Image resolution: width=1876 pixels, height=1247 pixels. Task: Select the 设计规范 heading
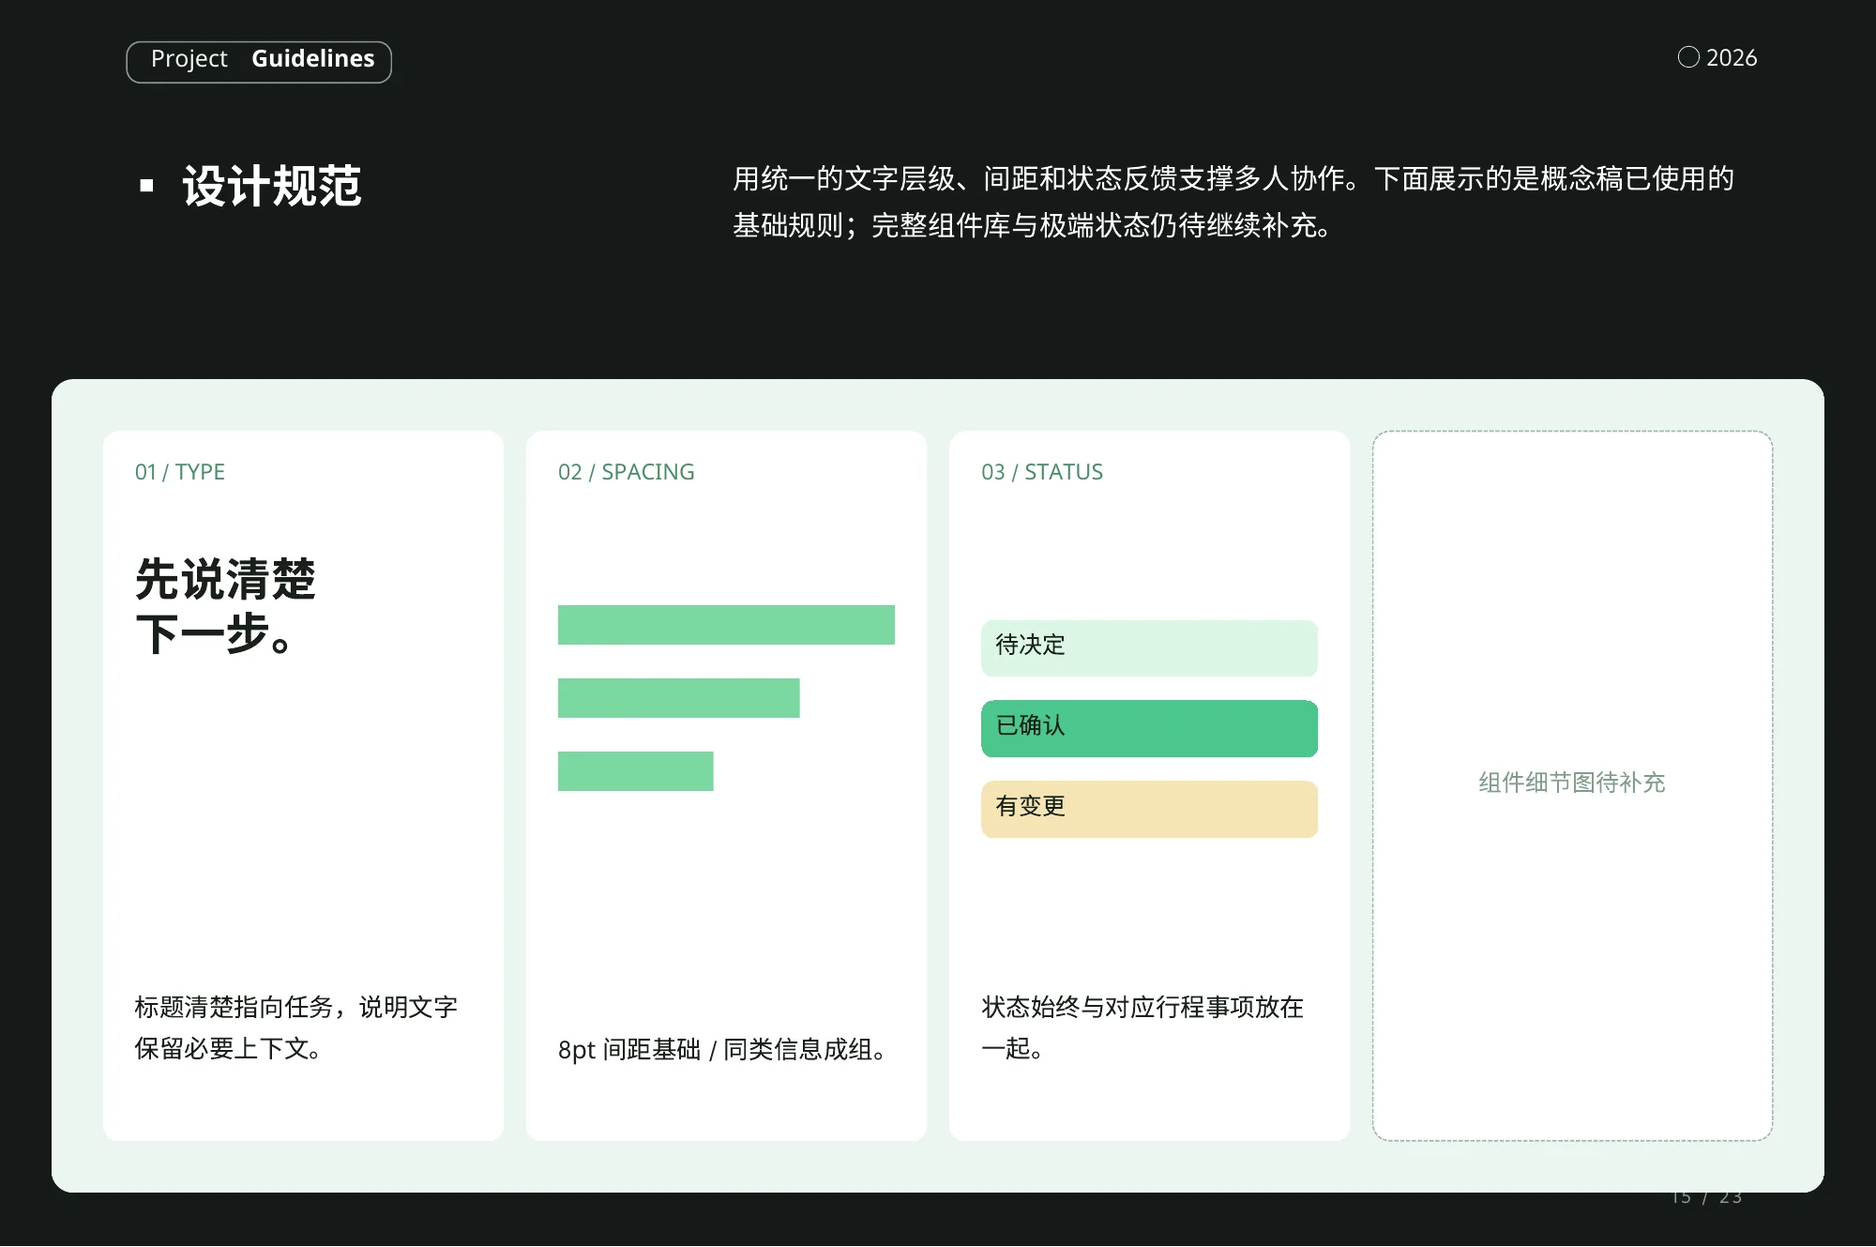point(272,186)
